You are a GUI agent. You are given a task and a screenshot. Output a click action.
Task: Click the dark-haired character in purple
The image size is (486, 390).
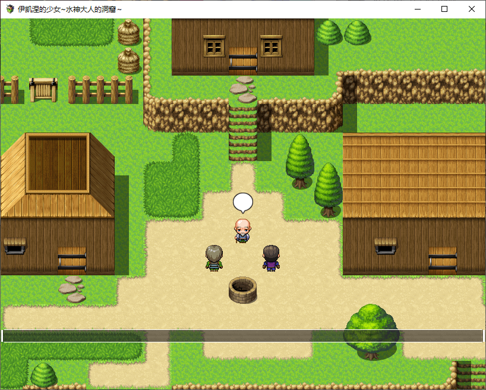pos(271,258)
